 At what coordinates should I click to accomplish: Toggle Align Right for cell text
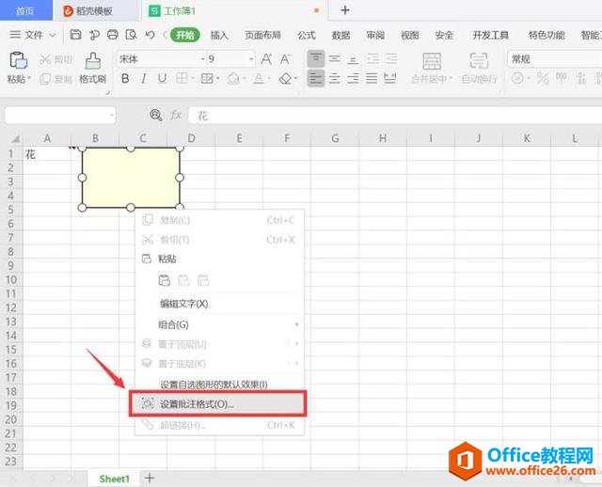353,79
